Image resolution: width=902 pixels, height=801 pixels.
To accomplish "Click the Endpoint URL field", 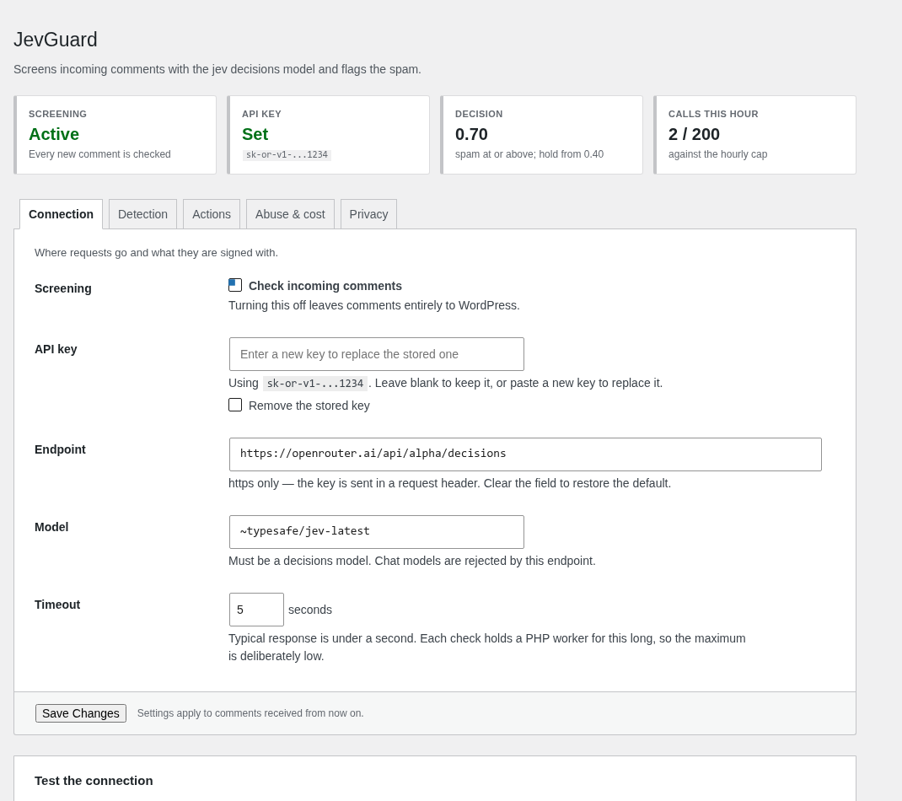I will pyautogui.click(x=525, y=454).
